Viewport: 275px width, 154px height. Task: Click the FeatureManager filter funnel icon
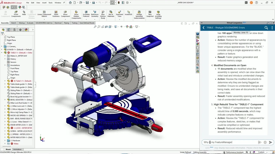[2, 34]
